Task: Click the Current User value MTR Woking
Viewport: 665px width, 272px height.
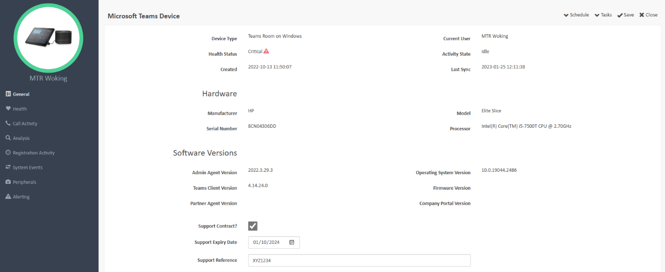Action: (x=495, y=36)
